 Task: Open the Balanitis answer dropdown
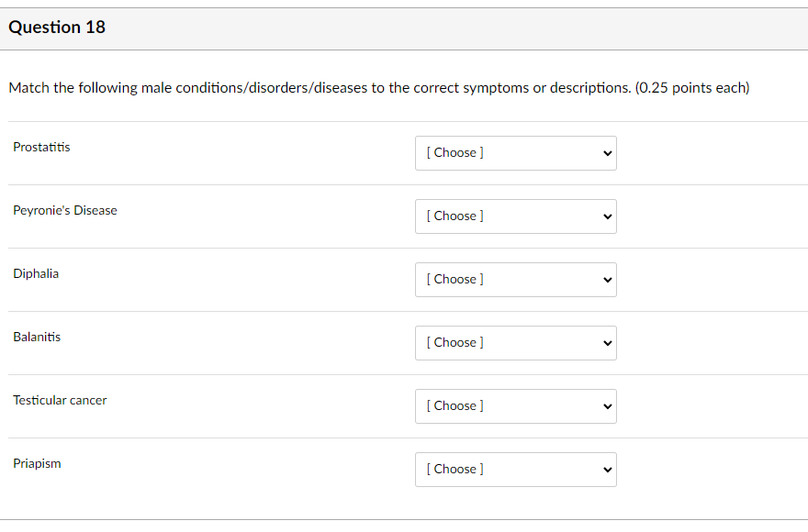(x=515, y=343)
